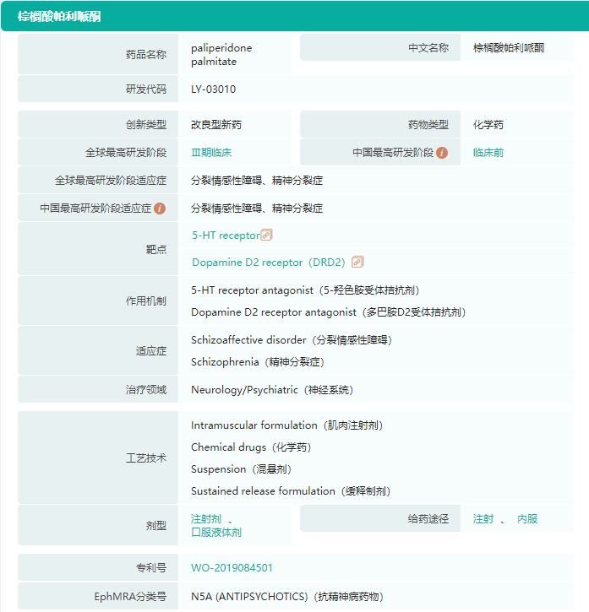Select Sustained release formulation text
This screenshot has width=589, height=612.
(291, 491)
